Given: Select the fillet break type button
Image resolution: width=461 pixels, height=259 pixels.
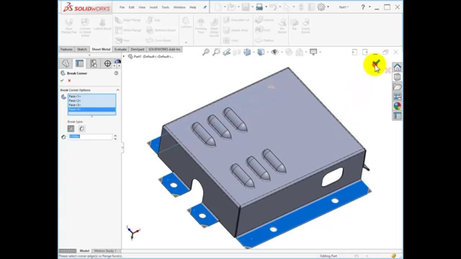Looking at the screenshot, I should 82,128.
